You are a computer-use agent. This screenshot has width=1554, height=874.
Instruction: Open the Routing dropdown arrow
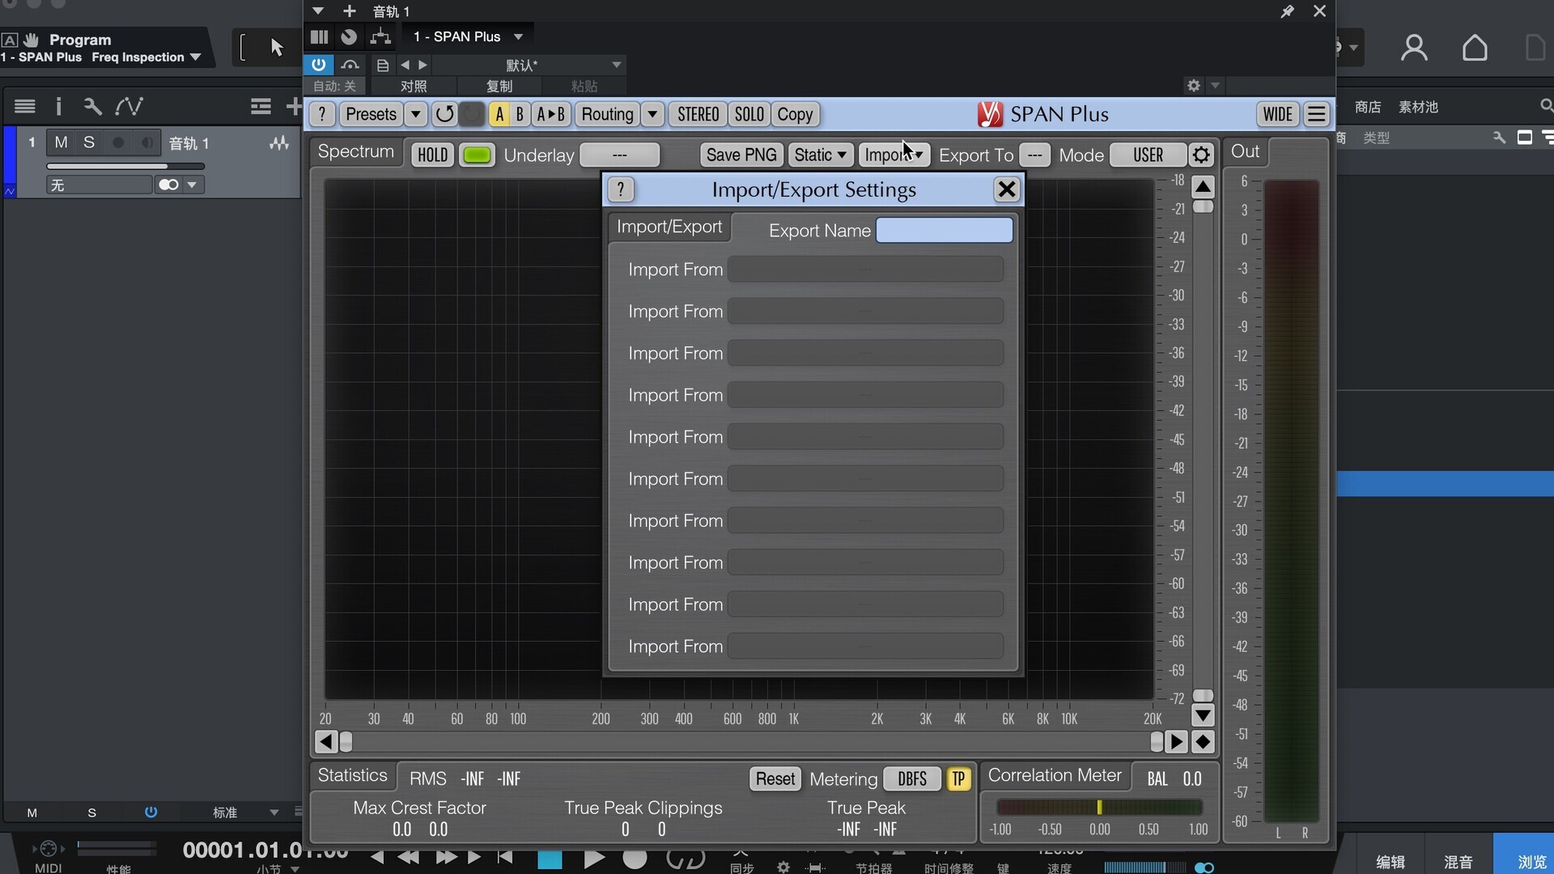[652, 114]
